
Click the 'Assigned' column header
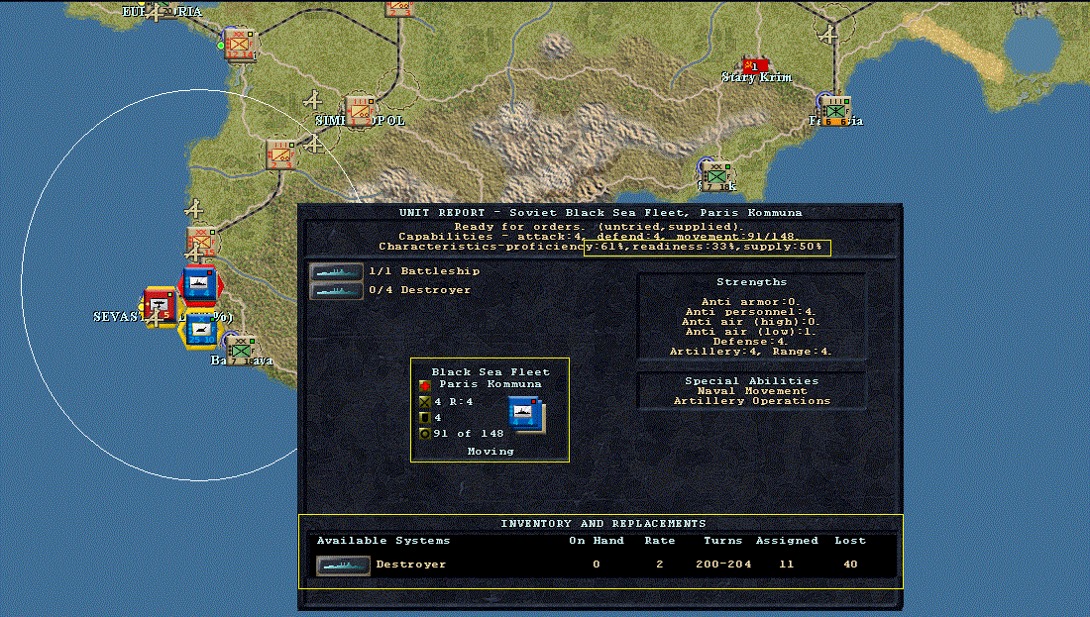(x=787, y=541)
